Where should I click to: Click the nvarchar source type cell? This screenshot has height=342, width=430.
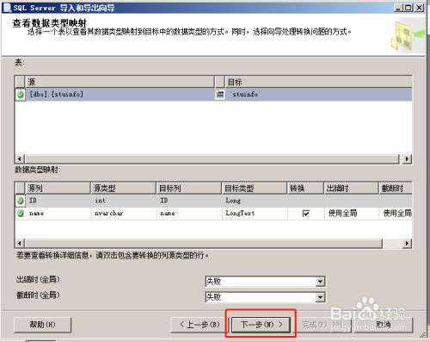click(x=124, y=214)
